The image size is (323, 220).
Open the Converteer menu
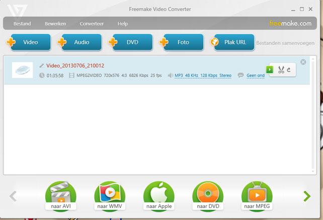(92, 24)
